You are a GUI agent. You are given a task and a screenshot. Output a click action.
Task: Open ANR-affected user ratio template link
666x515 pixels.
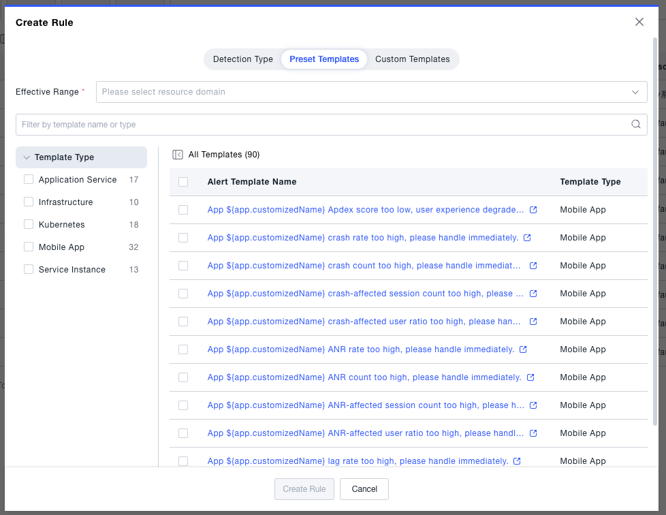point(365,433)
